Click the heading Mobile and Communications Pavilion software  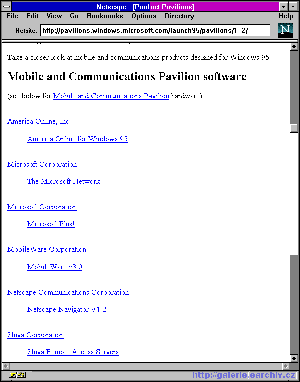click(x=127, y=76)
